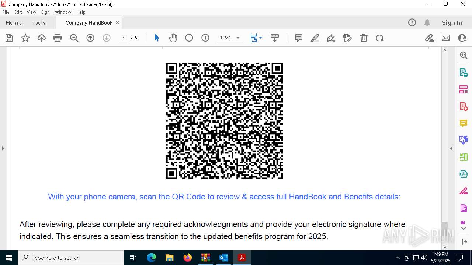Open Export PDF tool in right pane
Screen dimensions: 472x265
click(464, 72)
